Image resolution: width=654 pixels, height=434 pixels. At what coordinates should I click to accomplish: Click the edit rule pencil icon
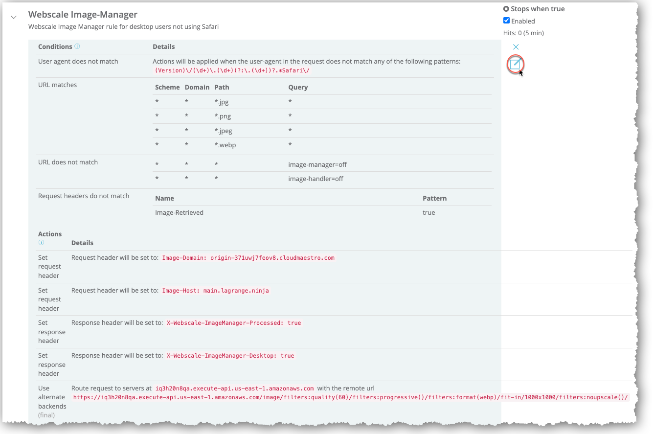[x=515, y=64]
